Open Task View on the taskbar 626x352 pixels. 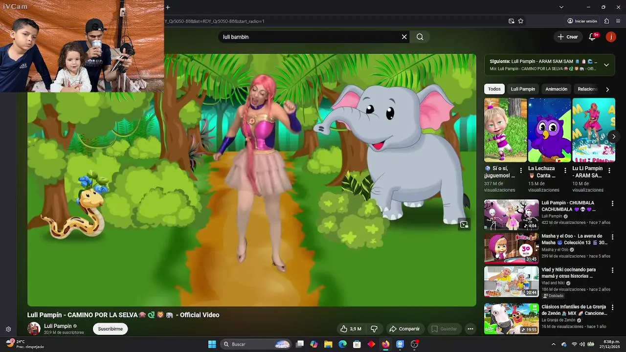[300, 344]
